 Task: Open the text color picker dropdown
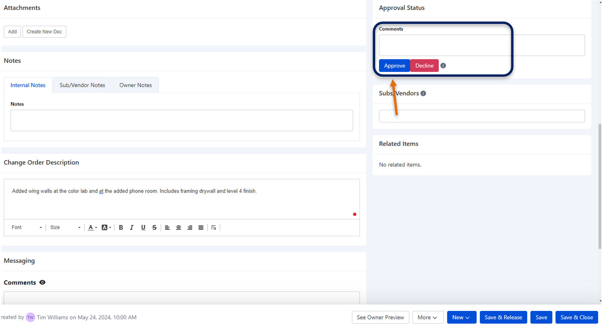92,227
